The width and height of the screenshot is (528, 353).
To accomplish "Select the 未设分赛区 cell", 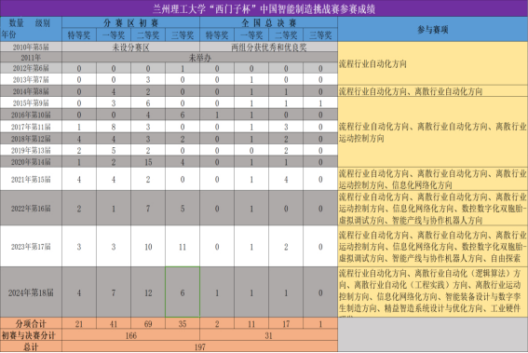I will click(130, 47).
